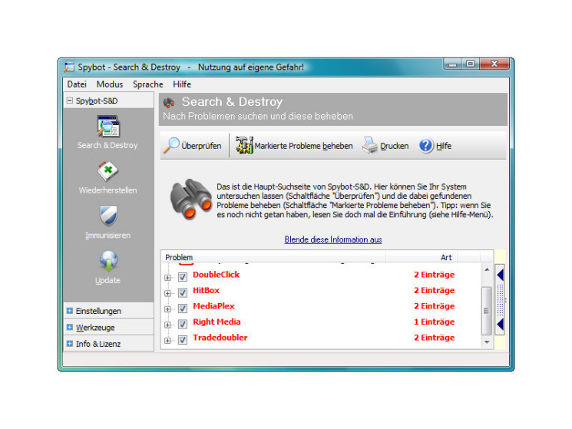572x429 pixels.
Task: Click '1 Einträge' in Right Media row
Action: (434, 322)
